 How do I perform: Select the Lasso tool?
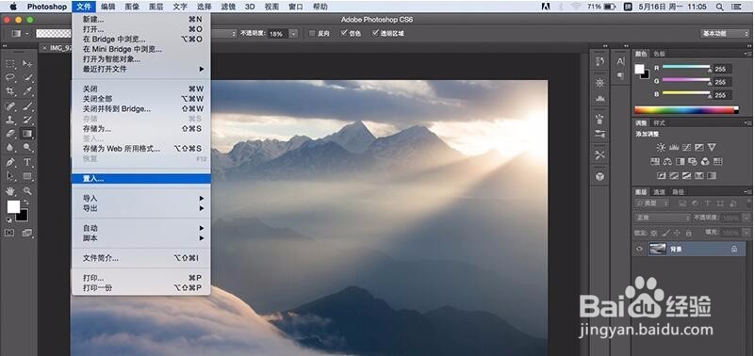10,77
